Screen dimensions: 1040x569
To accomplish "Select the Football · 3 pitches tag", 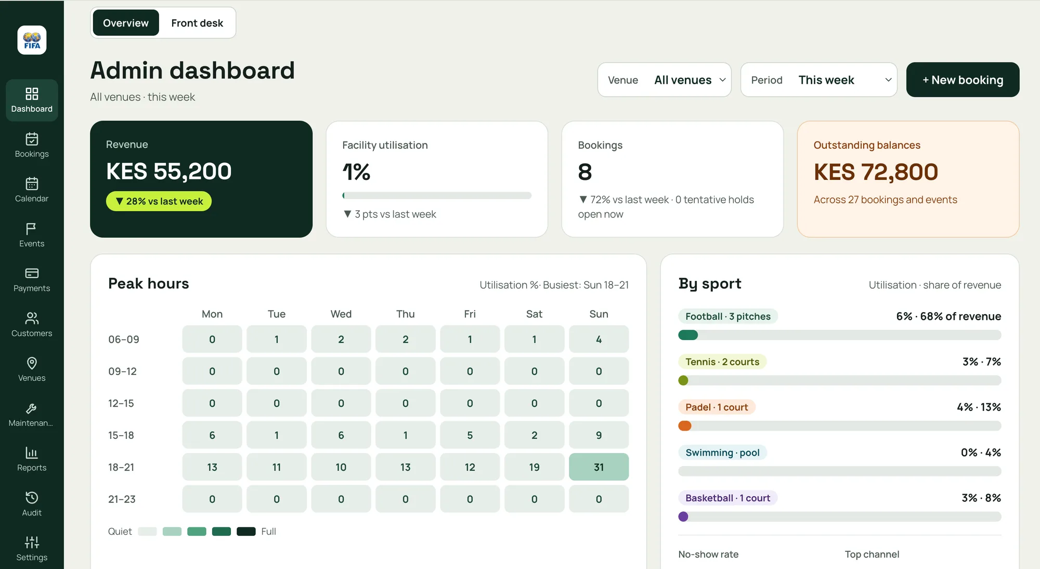I will coord(728,316).
